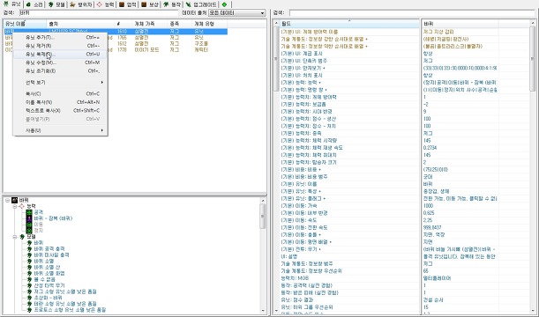Click the 이동 ability icon in tree
This screenshot has width=539, height=317.
pos(29,225)
